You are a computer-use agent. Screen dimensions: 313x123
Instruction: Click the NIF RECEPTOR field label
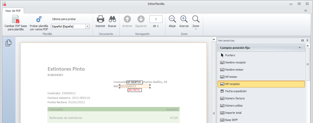click(x=135, y=82)
